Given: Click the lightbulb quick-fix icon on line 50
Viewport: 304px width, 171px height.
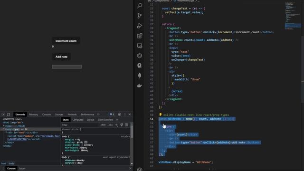Looking at the screenshot, I should pos(161,115).
